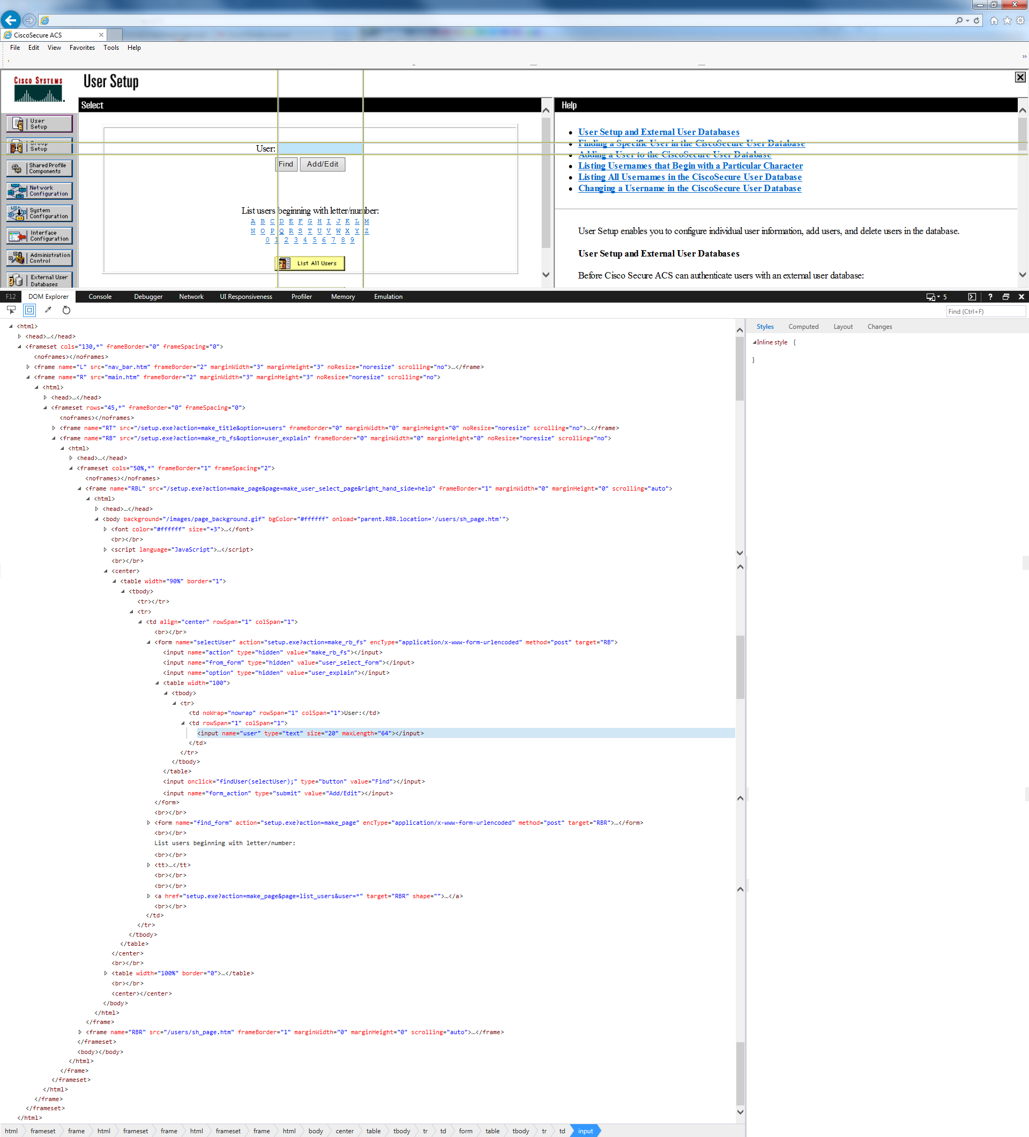Click the color picker eyedropper tool
1029x1137 pixels.
pyautogui.click(x=48, y=310)
